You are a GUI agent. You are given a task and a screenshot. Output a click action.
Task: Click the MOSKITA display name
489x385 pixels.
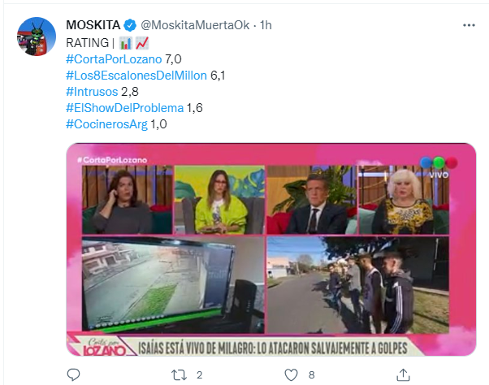coord(93,25)
